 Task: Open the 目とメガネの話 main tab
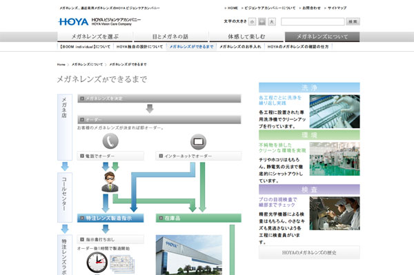[170, 37]
